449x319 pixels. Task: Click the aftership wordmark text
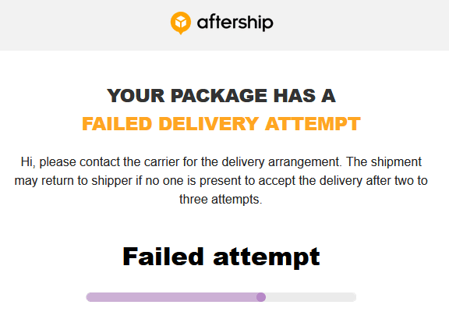pos(235,23)
